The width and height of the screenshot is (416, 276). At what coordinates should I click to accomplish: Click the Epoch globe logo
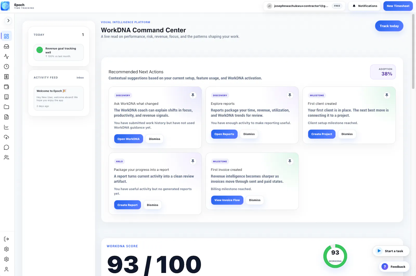click(5, 6)
